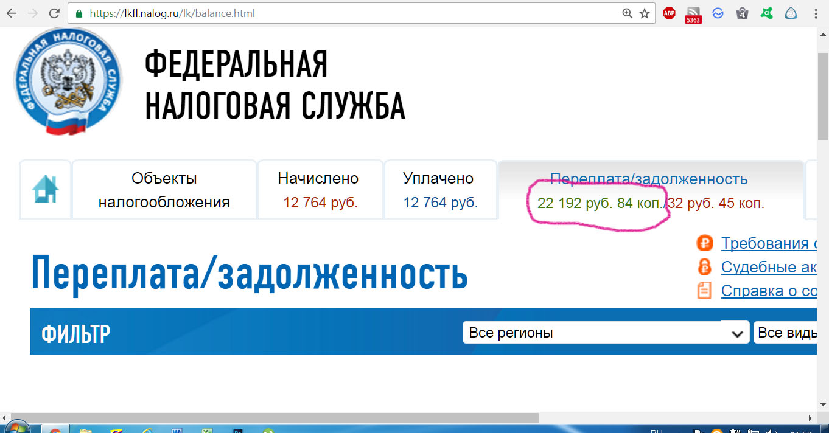Reload the page with the refresh icon
The image size is (829, 433).
[x=54, y=13]
